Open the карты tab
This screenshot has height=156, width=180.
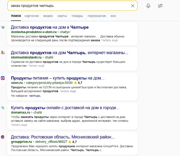(62, 16)
